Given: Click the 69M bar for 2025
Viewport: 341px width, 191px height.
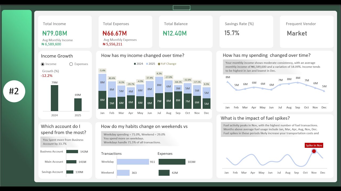Looking at the screenshot, I should (x=78, y=105).
